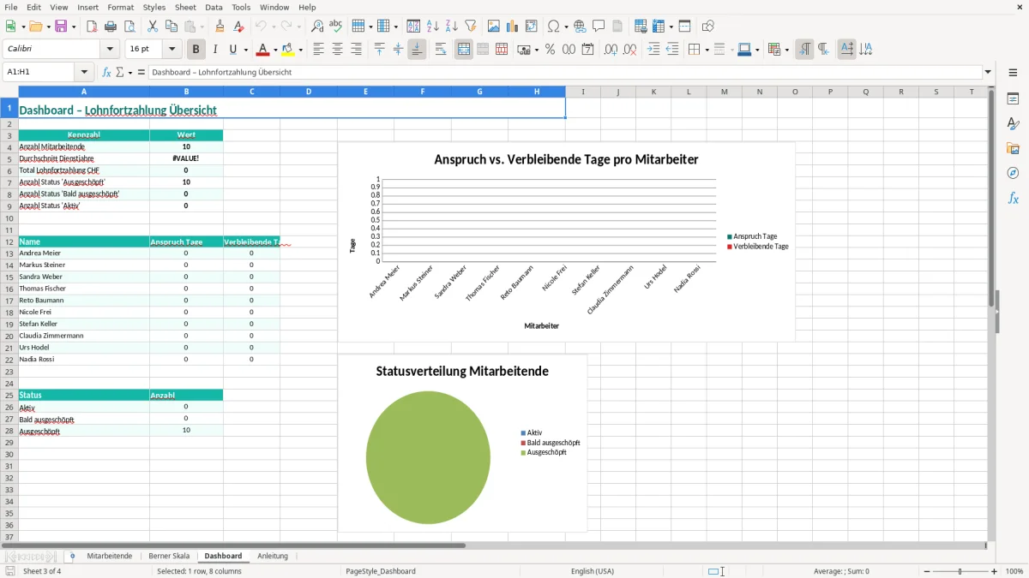Open the background color dropdown arrow

[x=300, y=50]
